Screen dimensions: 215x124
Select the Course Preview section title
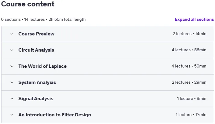[x=36, y=34]
